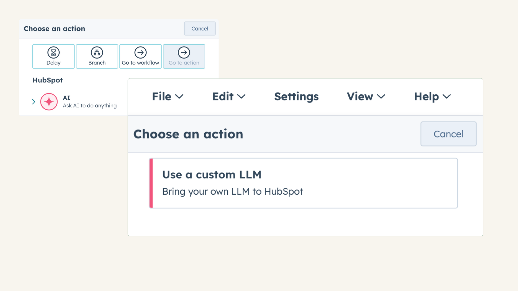Cancel the smaller Choose an action dialog
The height and width of the screenshot is (291, 518).
pyautogui.click(x=200, y=28)
